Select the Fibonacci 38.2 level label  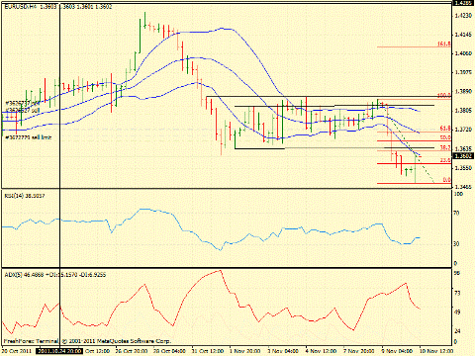[x=445, y=148]
